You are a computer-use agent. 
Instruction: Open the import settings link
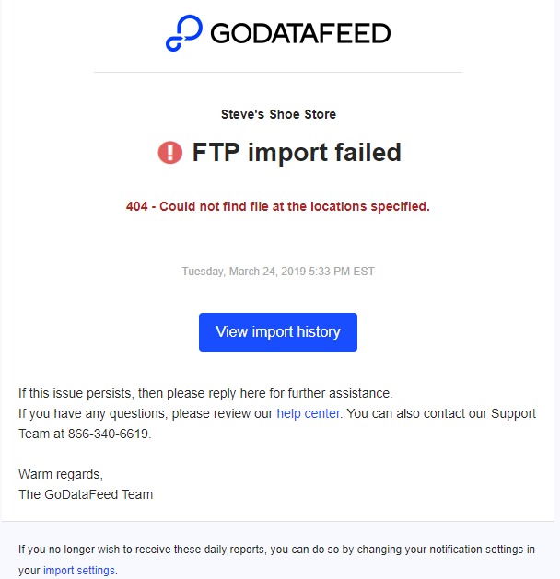point(79,571)
